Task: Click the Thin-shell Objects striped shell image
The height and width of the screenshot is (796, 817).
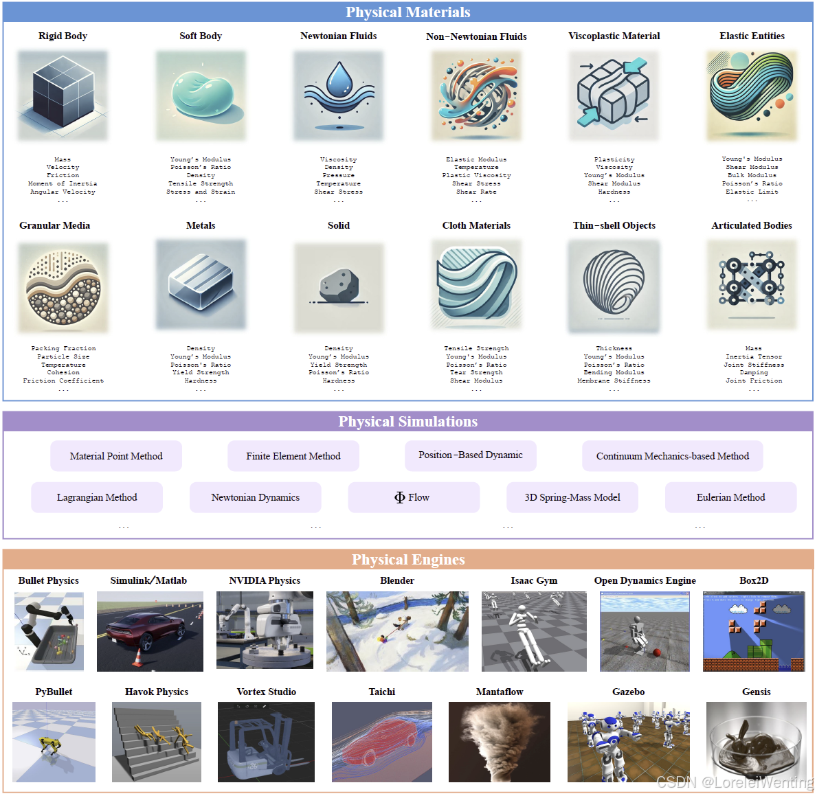Action: (x=614, y=286)
